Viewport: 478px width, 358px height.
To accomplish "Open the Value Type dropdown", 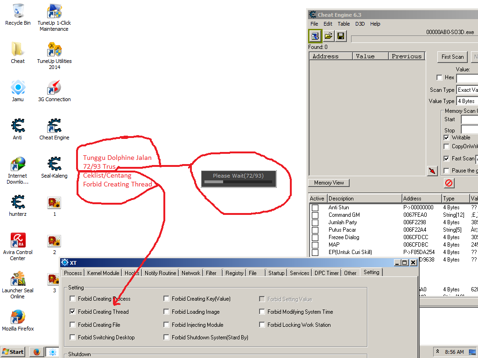I will pyautogui.click(x=467, y=101).
